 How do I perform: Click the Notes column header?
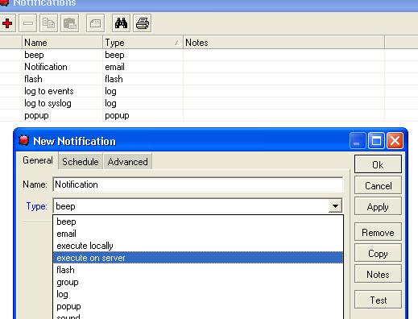(x=283, y=43)
